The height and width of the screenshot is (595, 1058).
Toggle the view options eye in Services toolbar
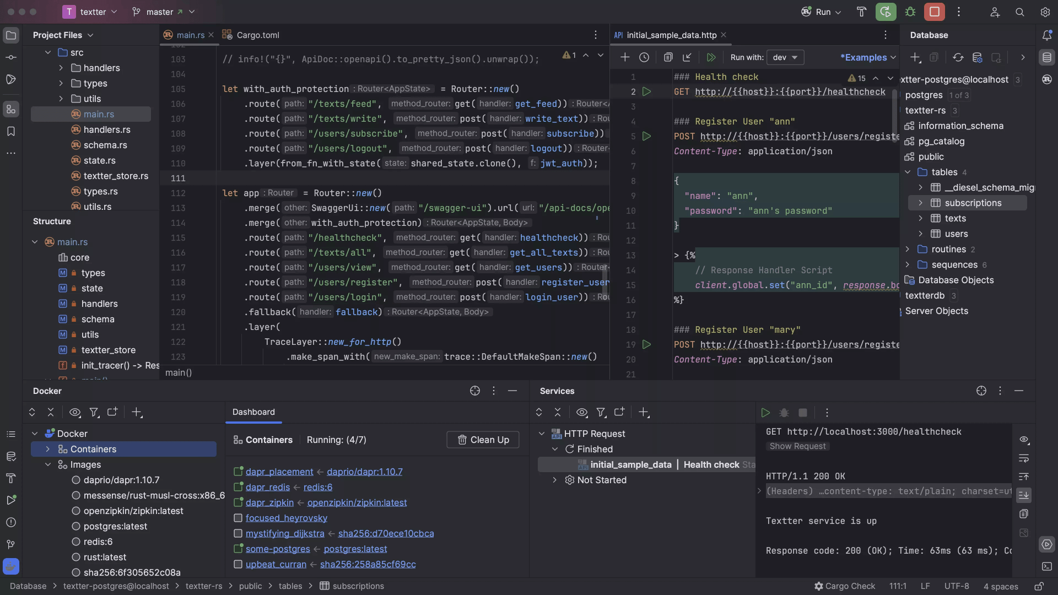(582, 412)
